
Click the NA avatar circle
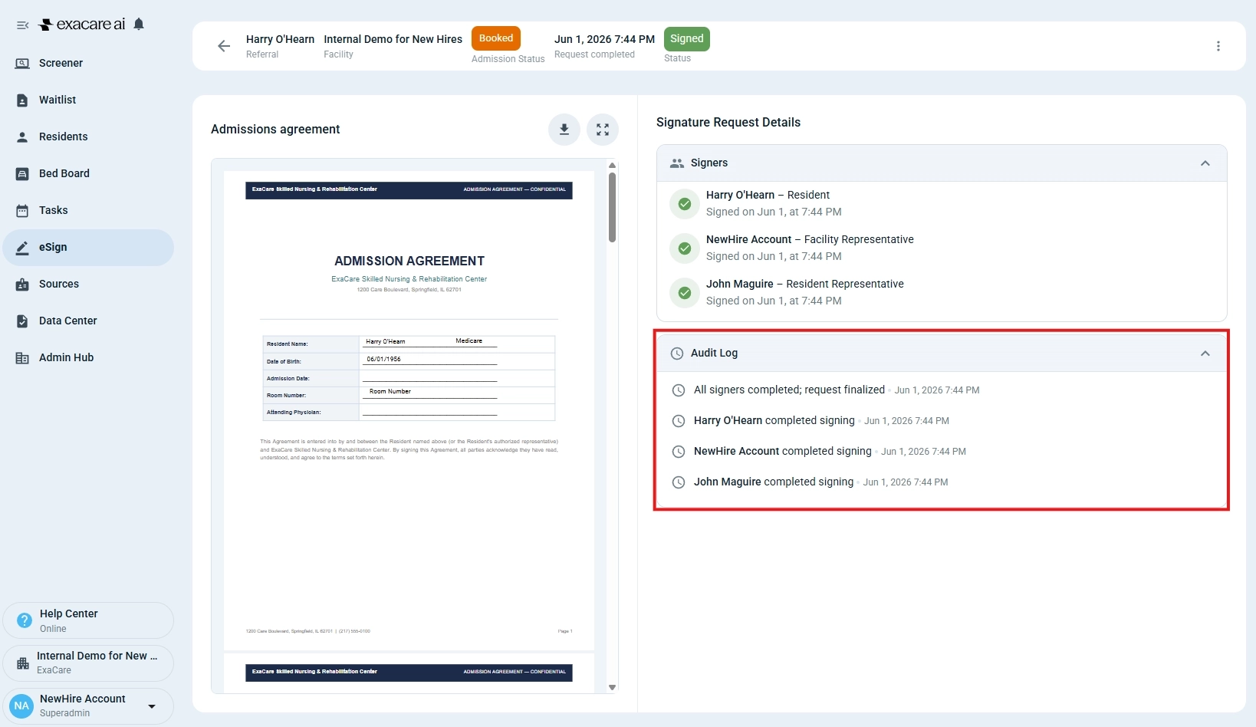pos(21,706)
